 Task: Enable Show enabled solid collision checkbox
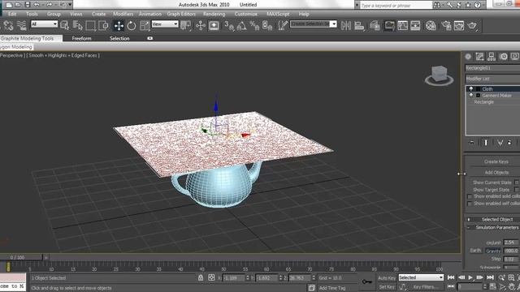coord(470,196)
